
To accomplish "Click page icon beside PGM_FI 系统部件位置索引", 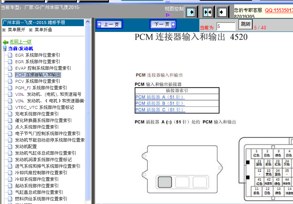I will [x=10, y=88].
